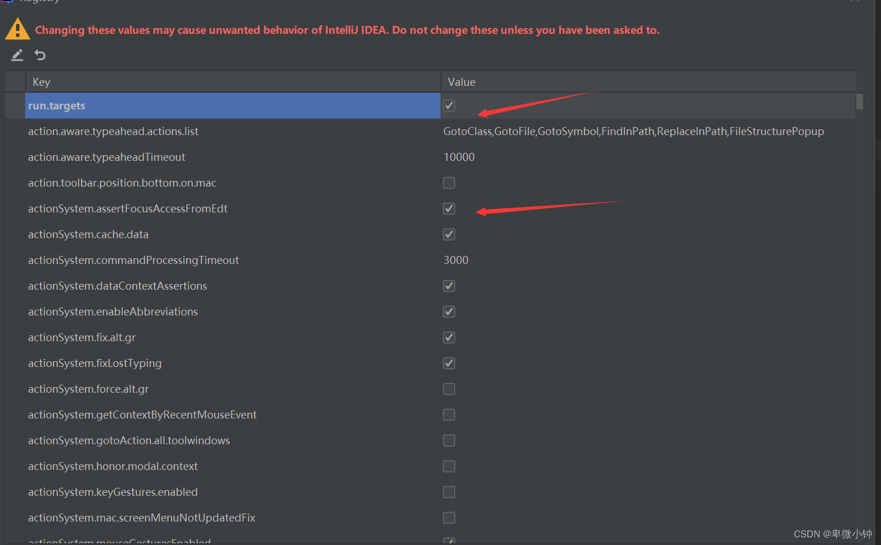The image size is (881, 545).
Task: Select actionSystem.commandProcessingTimeout key
Action: click(x=133, y=260)
